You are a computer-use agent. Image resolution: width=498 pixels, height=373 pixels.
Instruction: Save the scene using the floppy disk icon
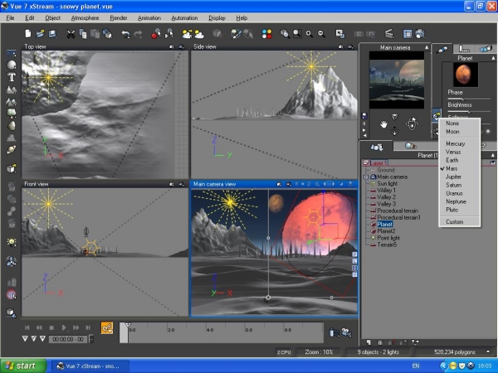point(53,34)
